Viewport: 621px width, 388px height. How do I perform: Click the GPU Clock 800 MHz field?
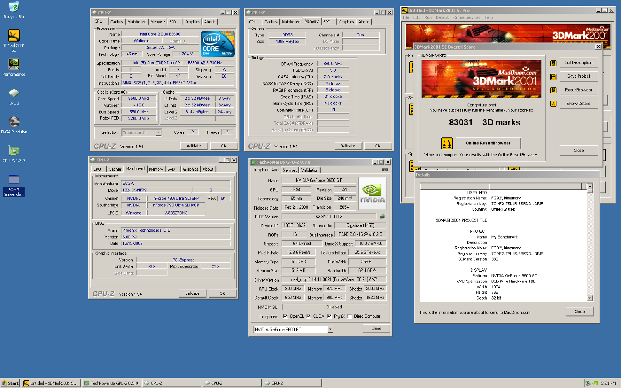(x=293, y=289)
